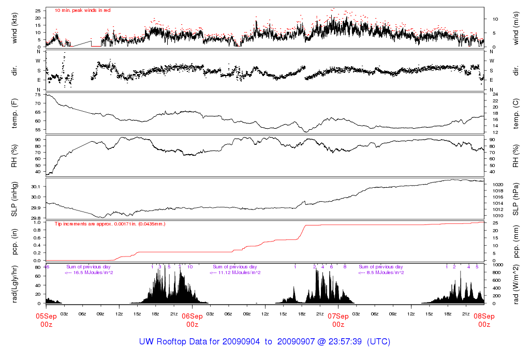Click the '18z' tick between 06Sep and 07Sep

[x=302, y=314]
